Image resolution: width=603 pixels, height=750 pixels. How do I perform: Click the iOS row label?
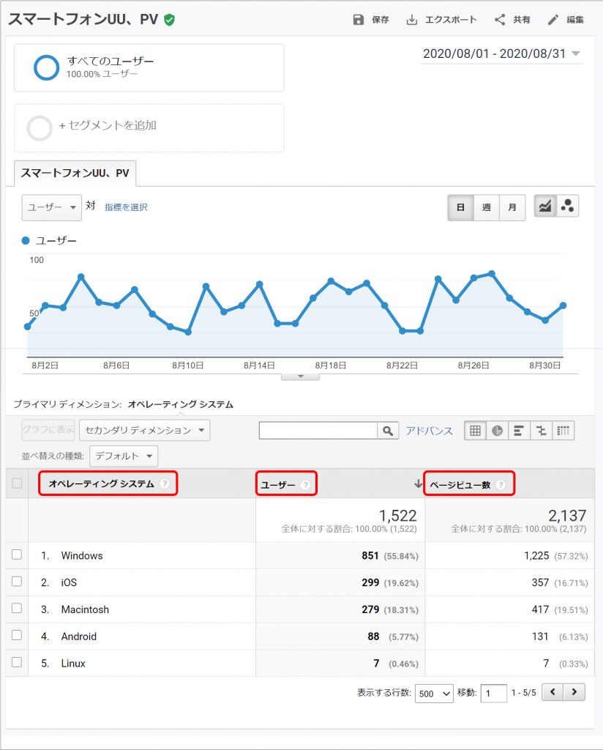coord(69,582)
